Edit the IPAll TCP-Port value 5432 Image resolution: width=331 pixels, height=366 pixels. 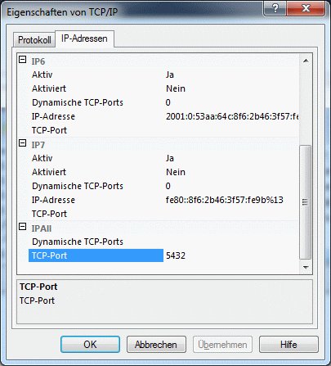[231, 255]
